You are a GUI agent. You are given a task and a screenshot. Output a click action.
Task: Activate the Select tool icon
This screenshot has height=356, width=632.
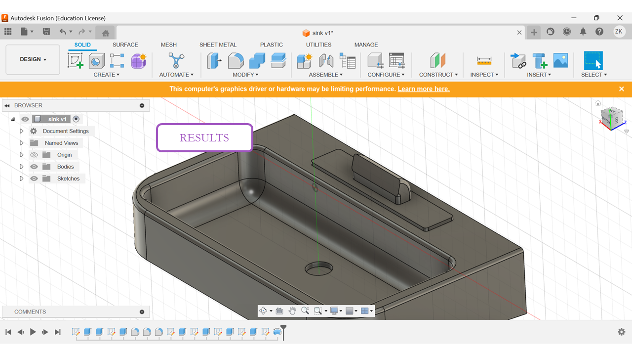593,61
